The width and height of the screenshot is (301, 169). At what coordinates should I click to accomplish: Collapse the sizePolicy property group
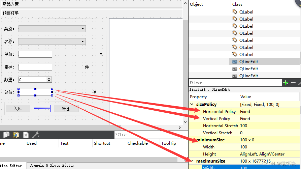pos(192,105)
